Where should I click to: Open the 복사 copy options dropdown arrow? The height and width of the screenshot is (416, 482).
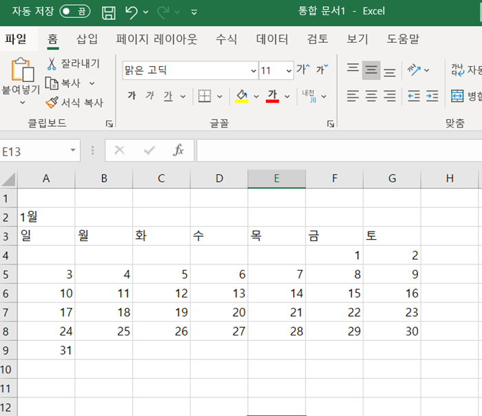pyautogui.click(x=92, y=83)
